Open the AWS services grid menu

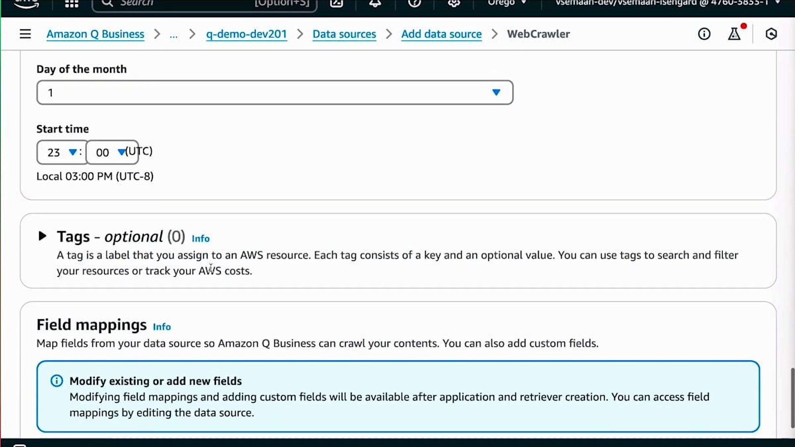[72, 3]
